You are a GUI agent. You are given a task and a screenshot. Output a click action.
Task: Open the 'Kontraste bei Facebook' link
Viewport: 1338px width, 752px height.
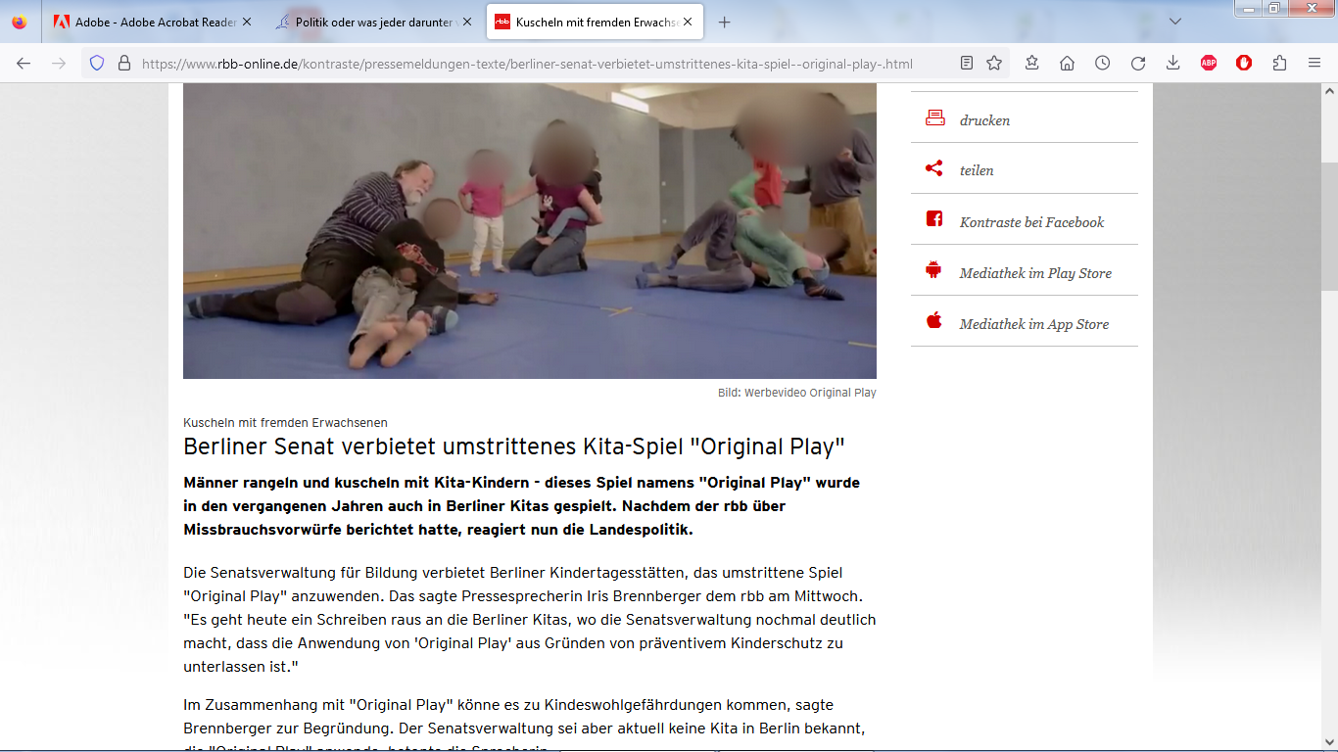tap(1031, 222)
